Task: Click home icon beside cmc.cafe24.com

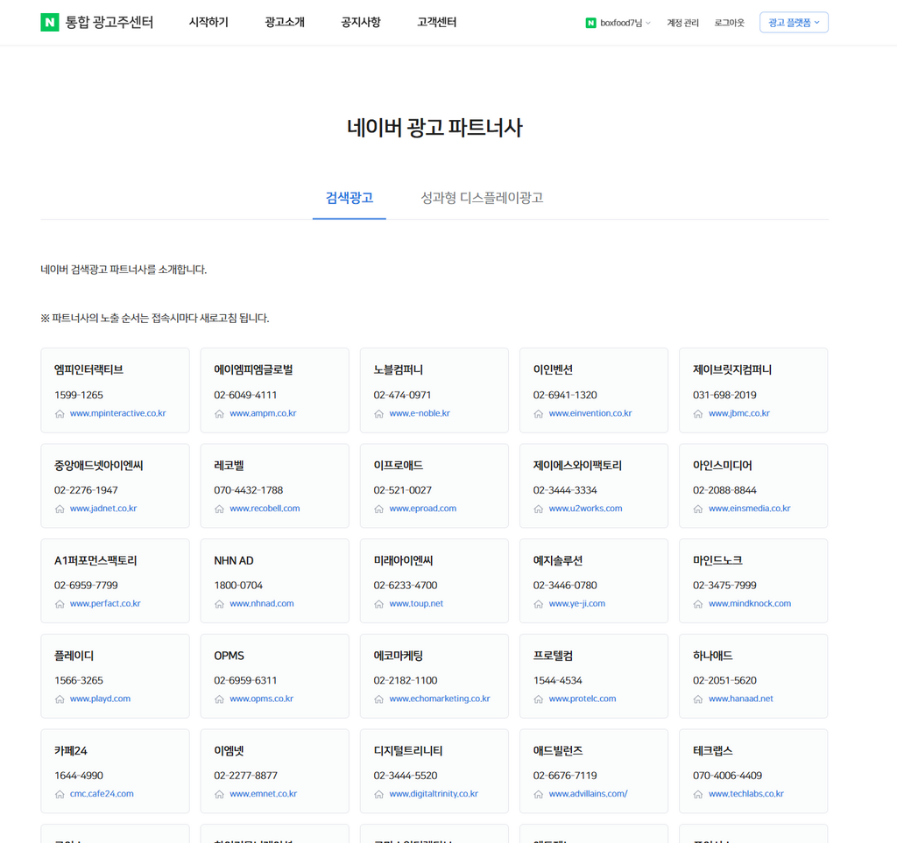Action: tap(60, 795)
